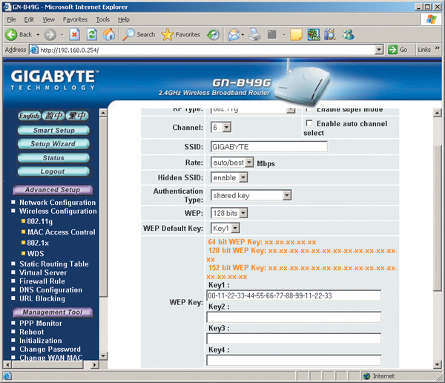Open the Messenger people icon
Screen dimensions: 445x383
[348, 35]
